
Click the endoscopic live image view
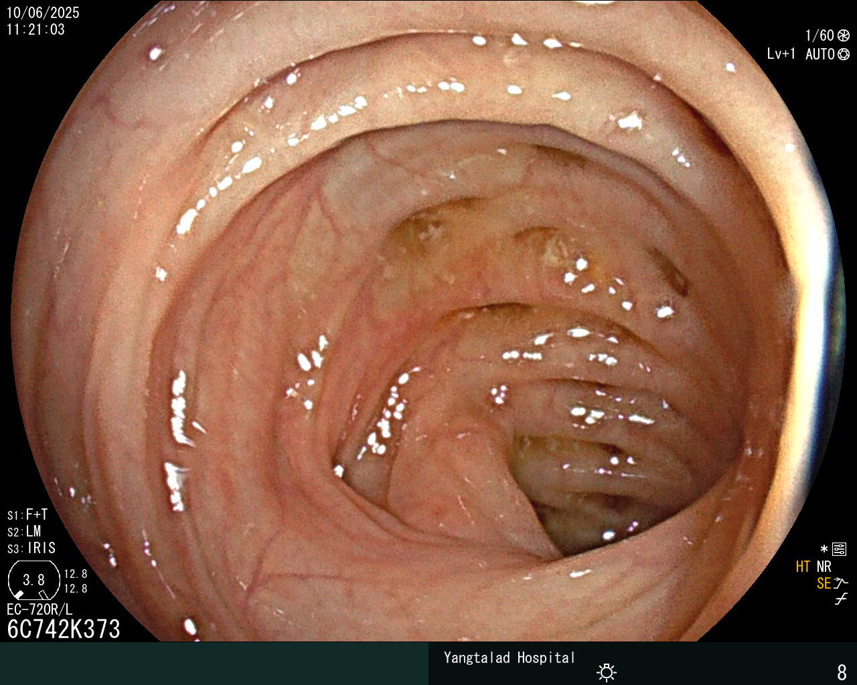[x=428, y=321]
